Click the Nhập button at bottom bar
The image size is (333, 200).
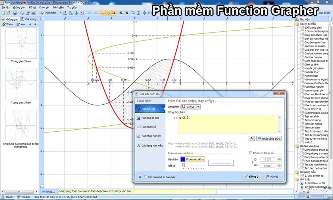[x=49, y=192]
